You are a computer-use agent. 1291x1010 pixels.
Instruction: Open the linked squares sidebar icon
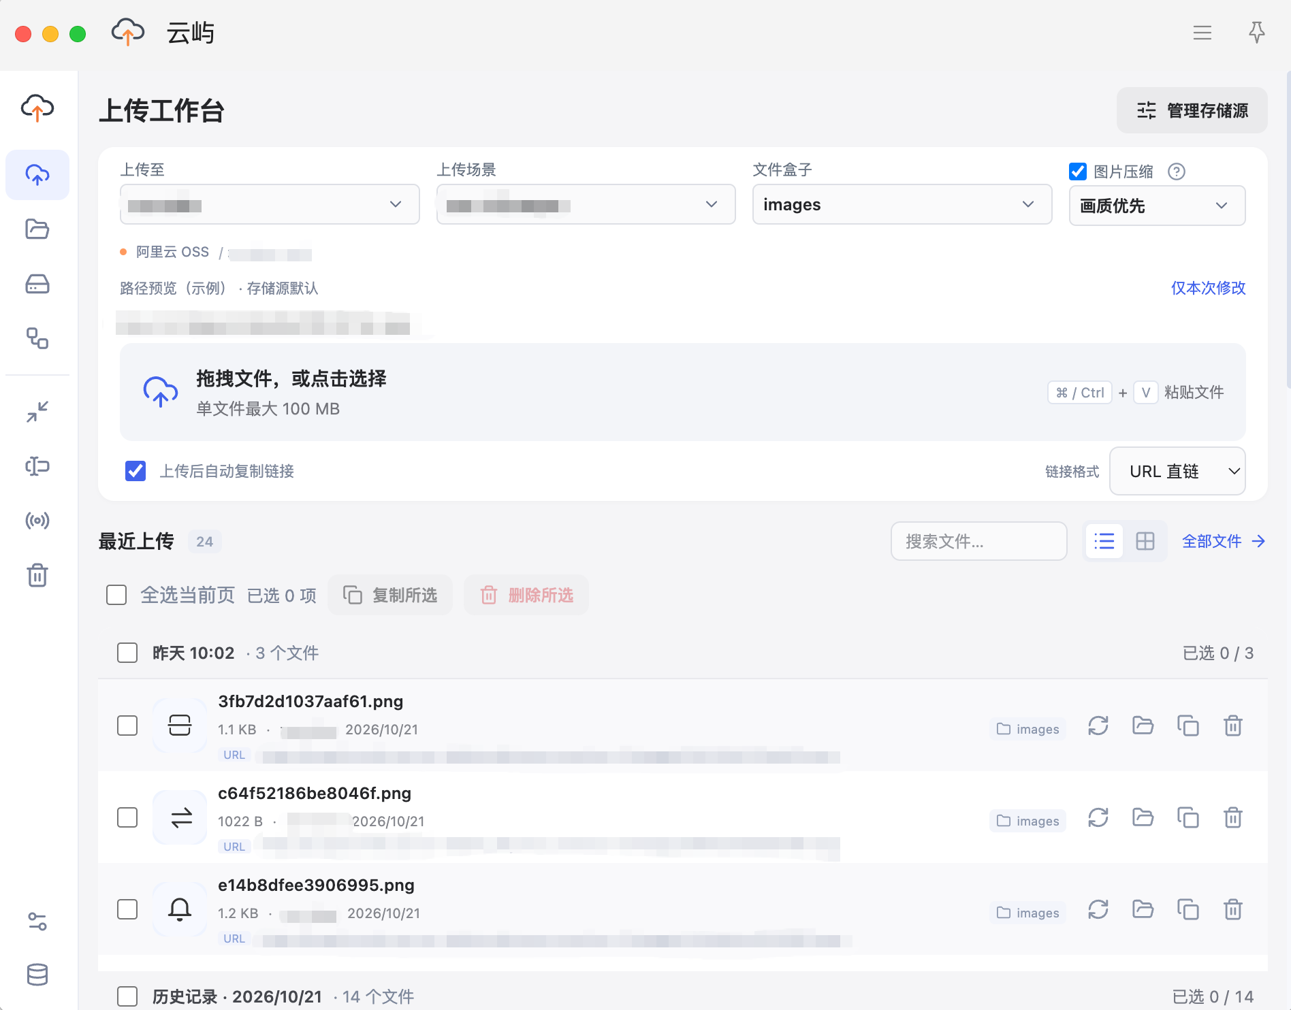point(37,338)
